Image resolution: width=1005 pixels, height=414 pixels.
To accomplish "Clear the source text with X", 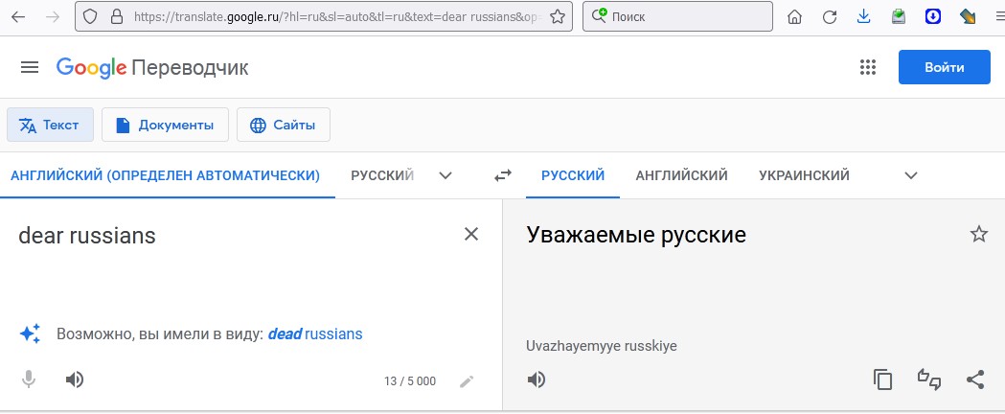I will click(471, 235).
